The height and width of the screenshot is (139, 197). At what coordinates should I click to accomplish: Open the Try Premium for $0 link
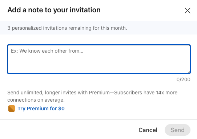click(41, 109)
